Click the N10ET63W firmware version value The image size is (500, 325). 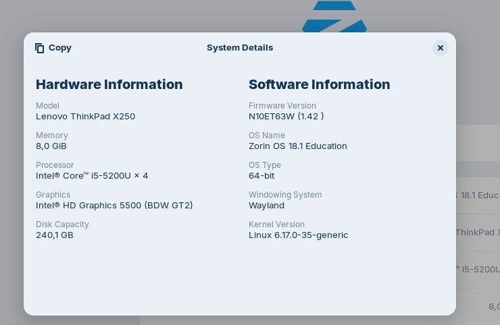(286, 117)
